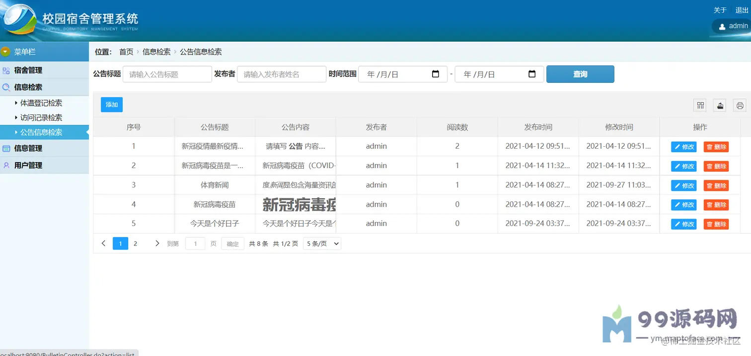The height and width of the screenshot is (356, 751).
Task: Click the 体育新闻 title cell
Action: [x=215, y=185]
